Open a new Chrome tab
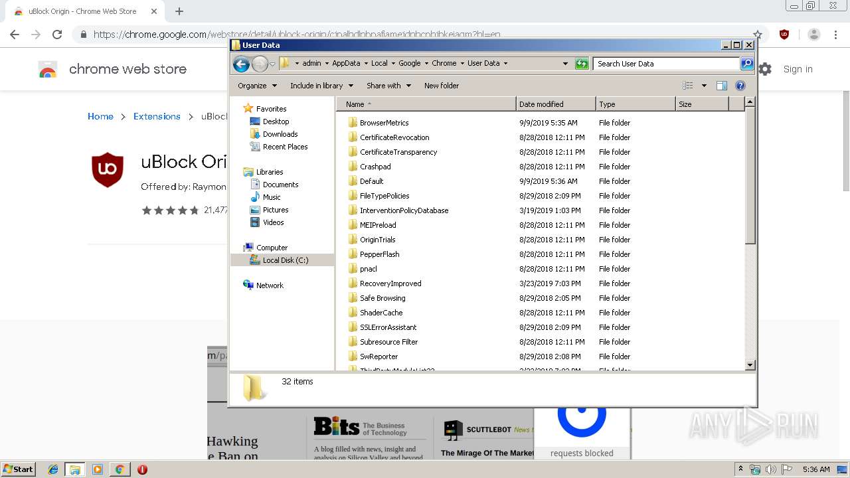 tap(179, 11)
